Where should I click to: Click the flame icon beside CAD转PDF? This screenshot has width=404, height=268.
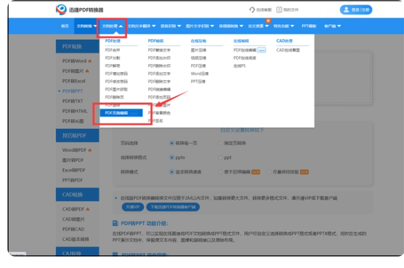click(88, 209)
